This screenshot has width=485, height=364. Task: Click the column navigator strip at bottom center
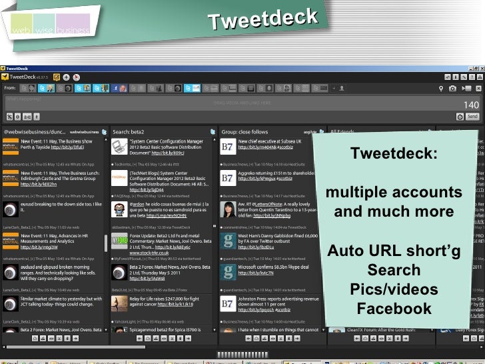click(x=242, y=355)
